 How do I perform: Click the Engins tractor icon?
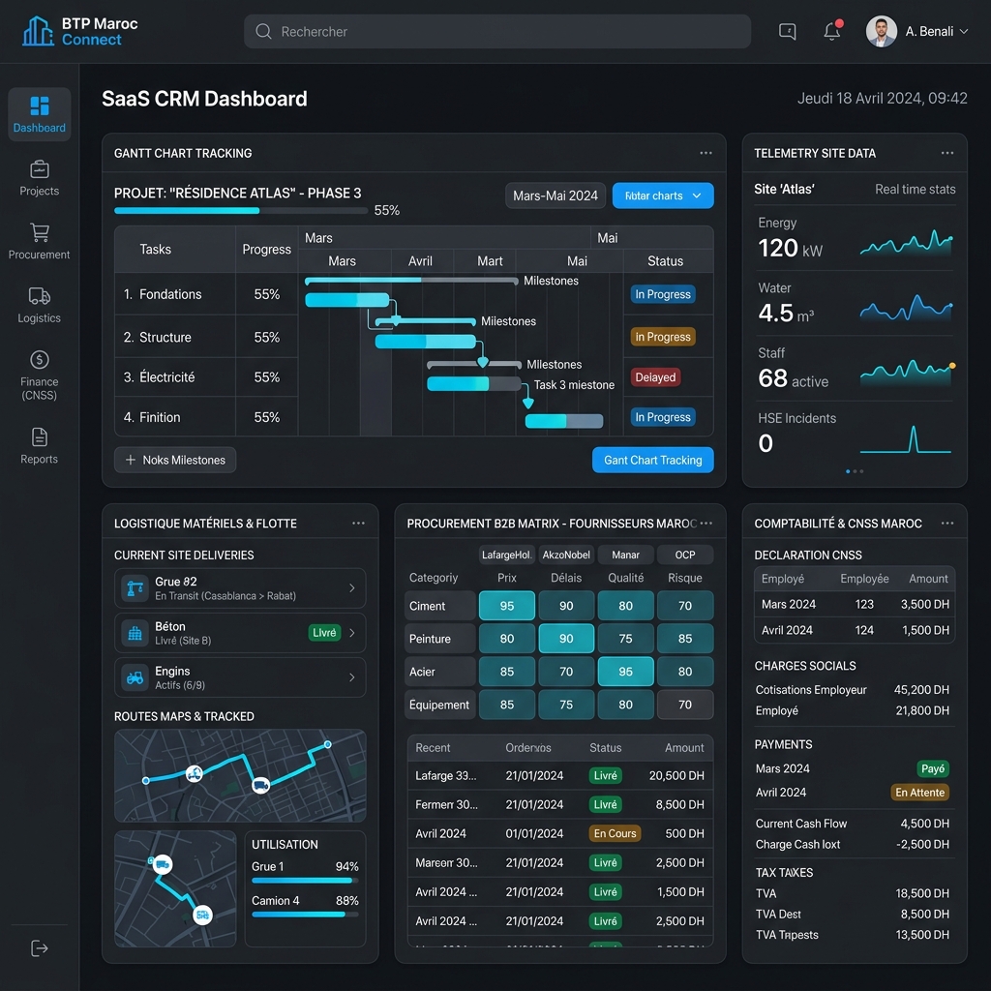pyautogui.click(x=135, y=678)
